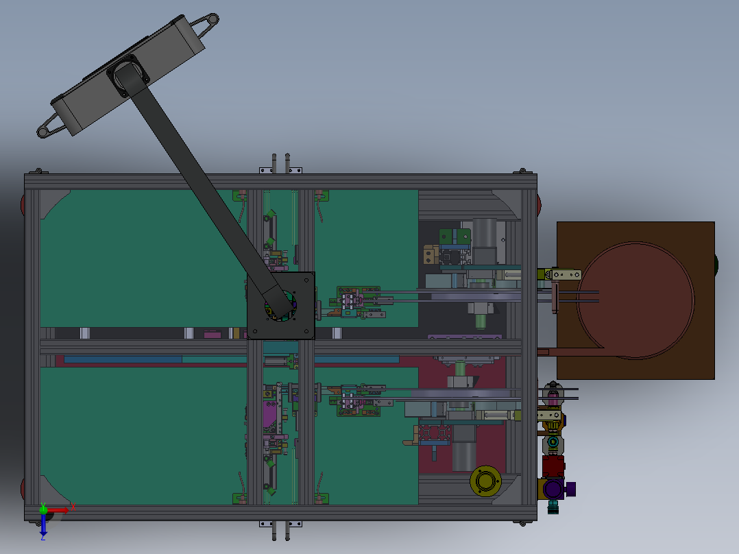The width and height of the screenshot is (739, 554).
Task: Select the teal fitting below the purple knob
Action: tap(553, 507)
